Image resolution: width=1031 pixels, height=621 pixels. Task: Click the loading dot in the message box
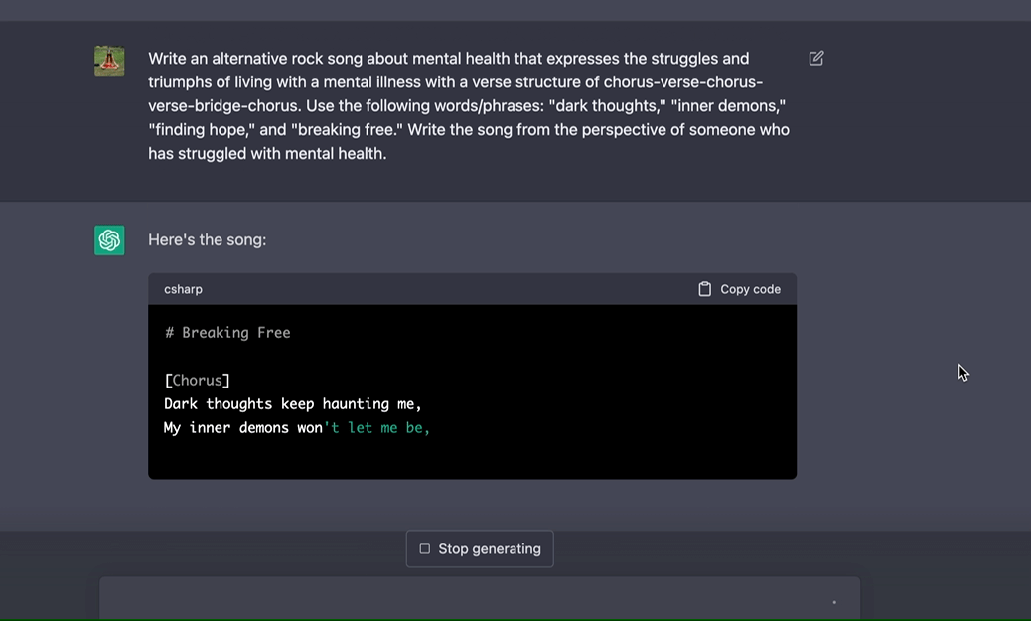pyautogui.click(x=834, y=602)
